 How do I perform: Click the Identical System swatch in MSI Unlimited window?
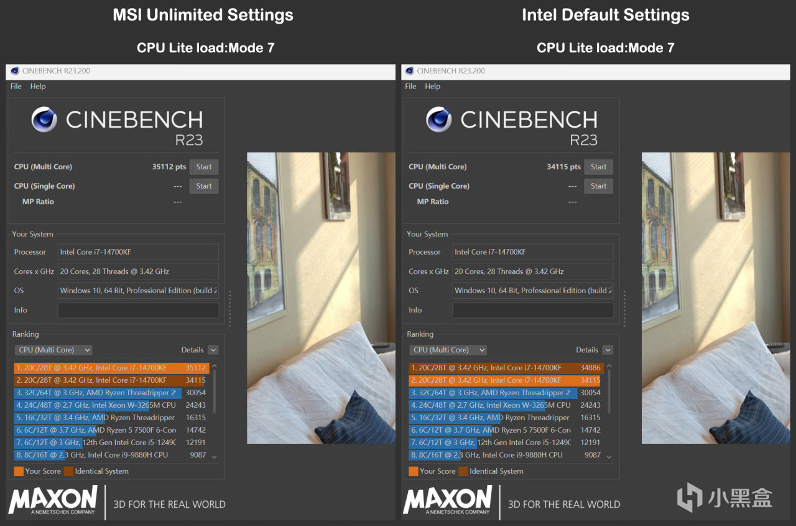(x=68, y=471)
